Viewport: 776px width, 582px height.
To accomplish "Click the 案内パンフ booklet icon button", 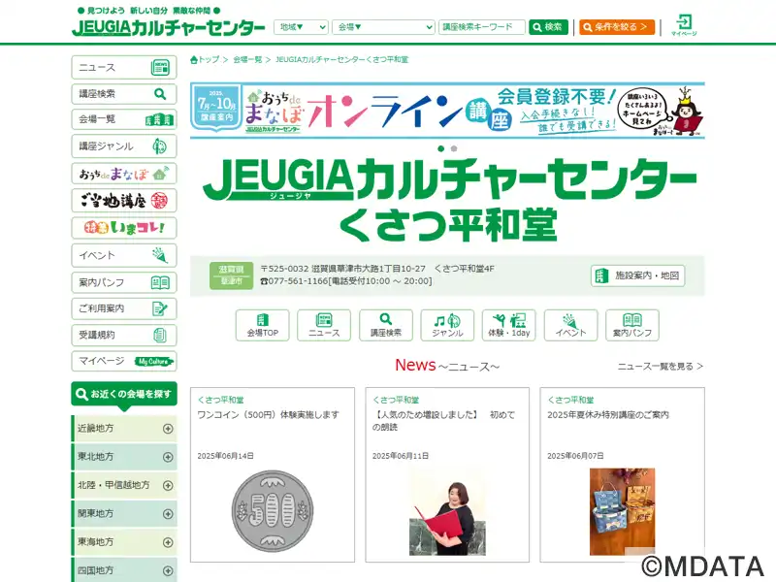I will 632,325.
